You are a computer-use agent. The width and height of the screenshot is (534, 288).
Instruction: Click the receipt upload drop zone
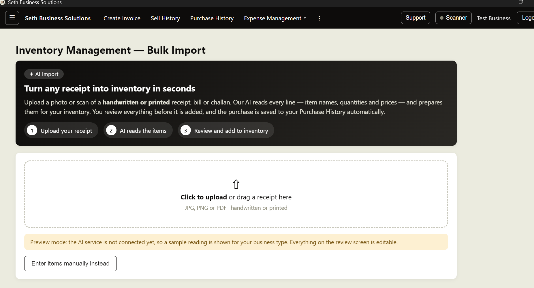point(236,194)
